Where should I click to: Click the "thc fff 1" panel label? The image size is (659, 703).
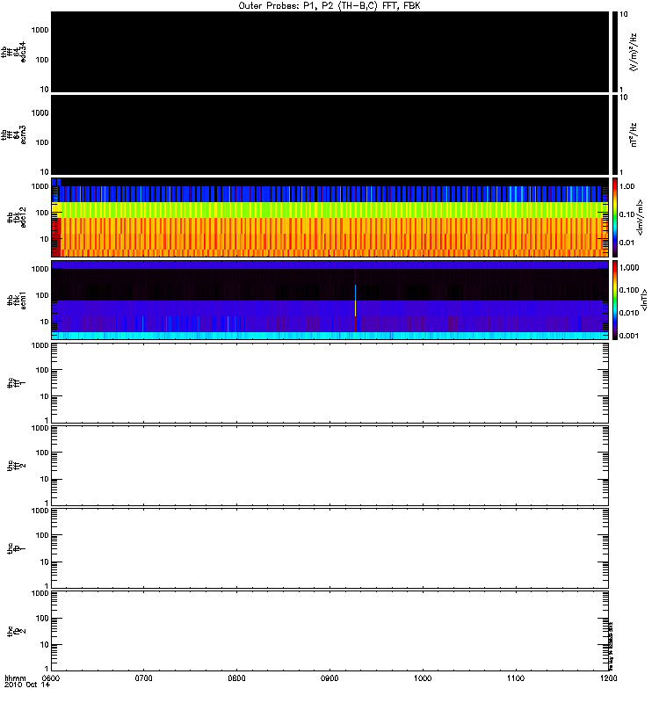click(x=17, y=382)
